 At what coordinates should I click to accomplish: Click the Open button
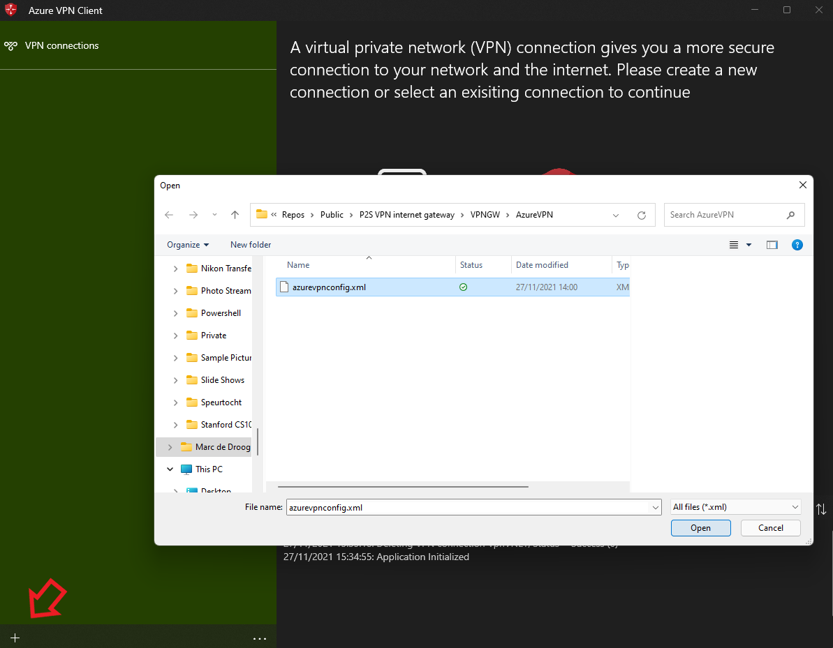[700, 528]
